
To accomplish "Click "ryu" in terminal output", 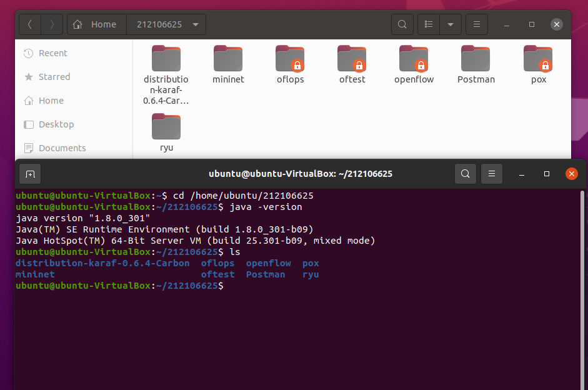I will [x=311, y=274].
